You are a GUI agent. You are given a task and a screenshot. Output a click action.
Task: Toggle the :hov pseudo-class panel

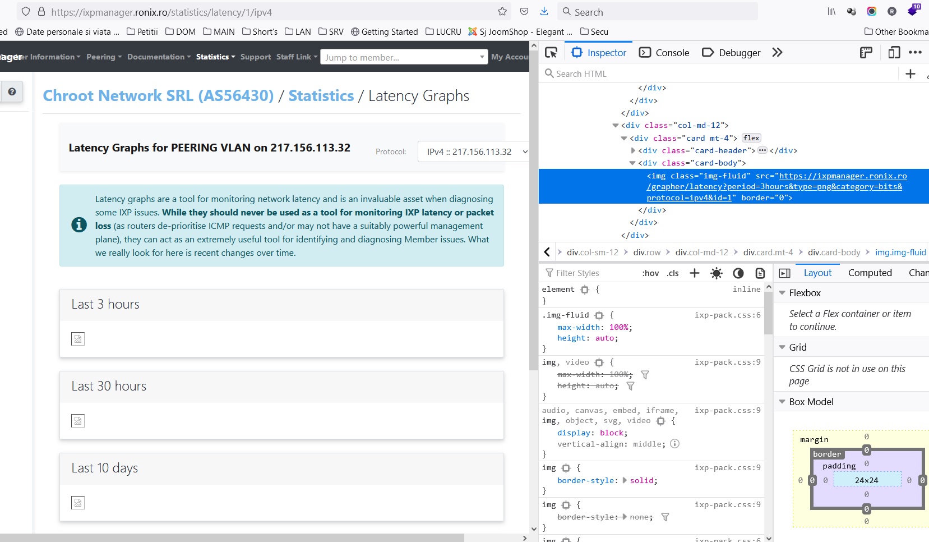pyautogui.click(x=651, y=273)
